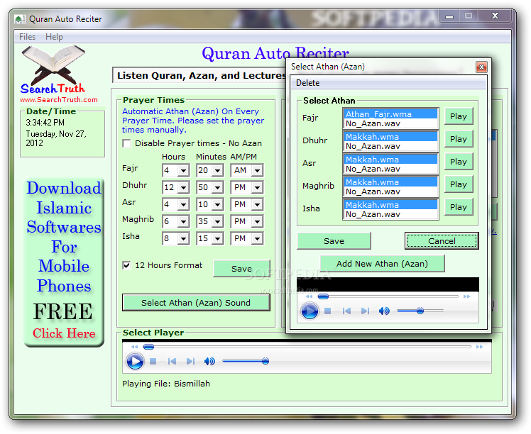Play Bismillah in the Select Player panel

click(135, 361)
